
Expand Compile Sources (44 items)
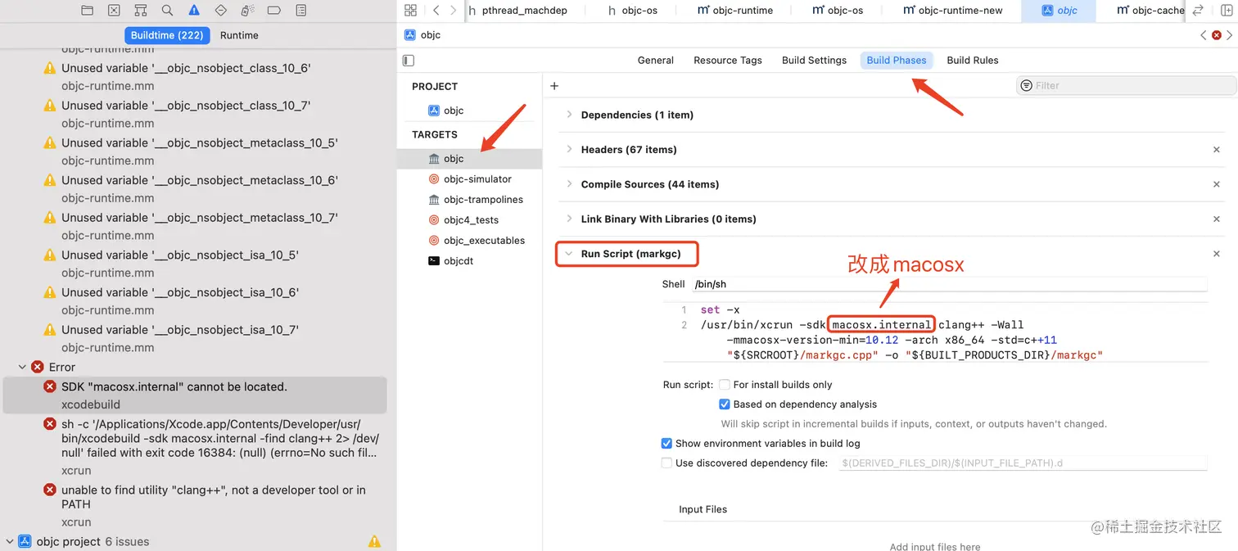point(569,184)
